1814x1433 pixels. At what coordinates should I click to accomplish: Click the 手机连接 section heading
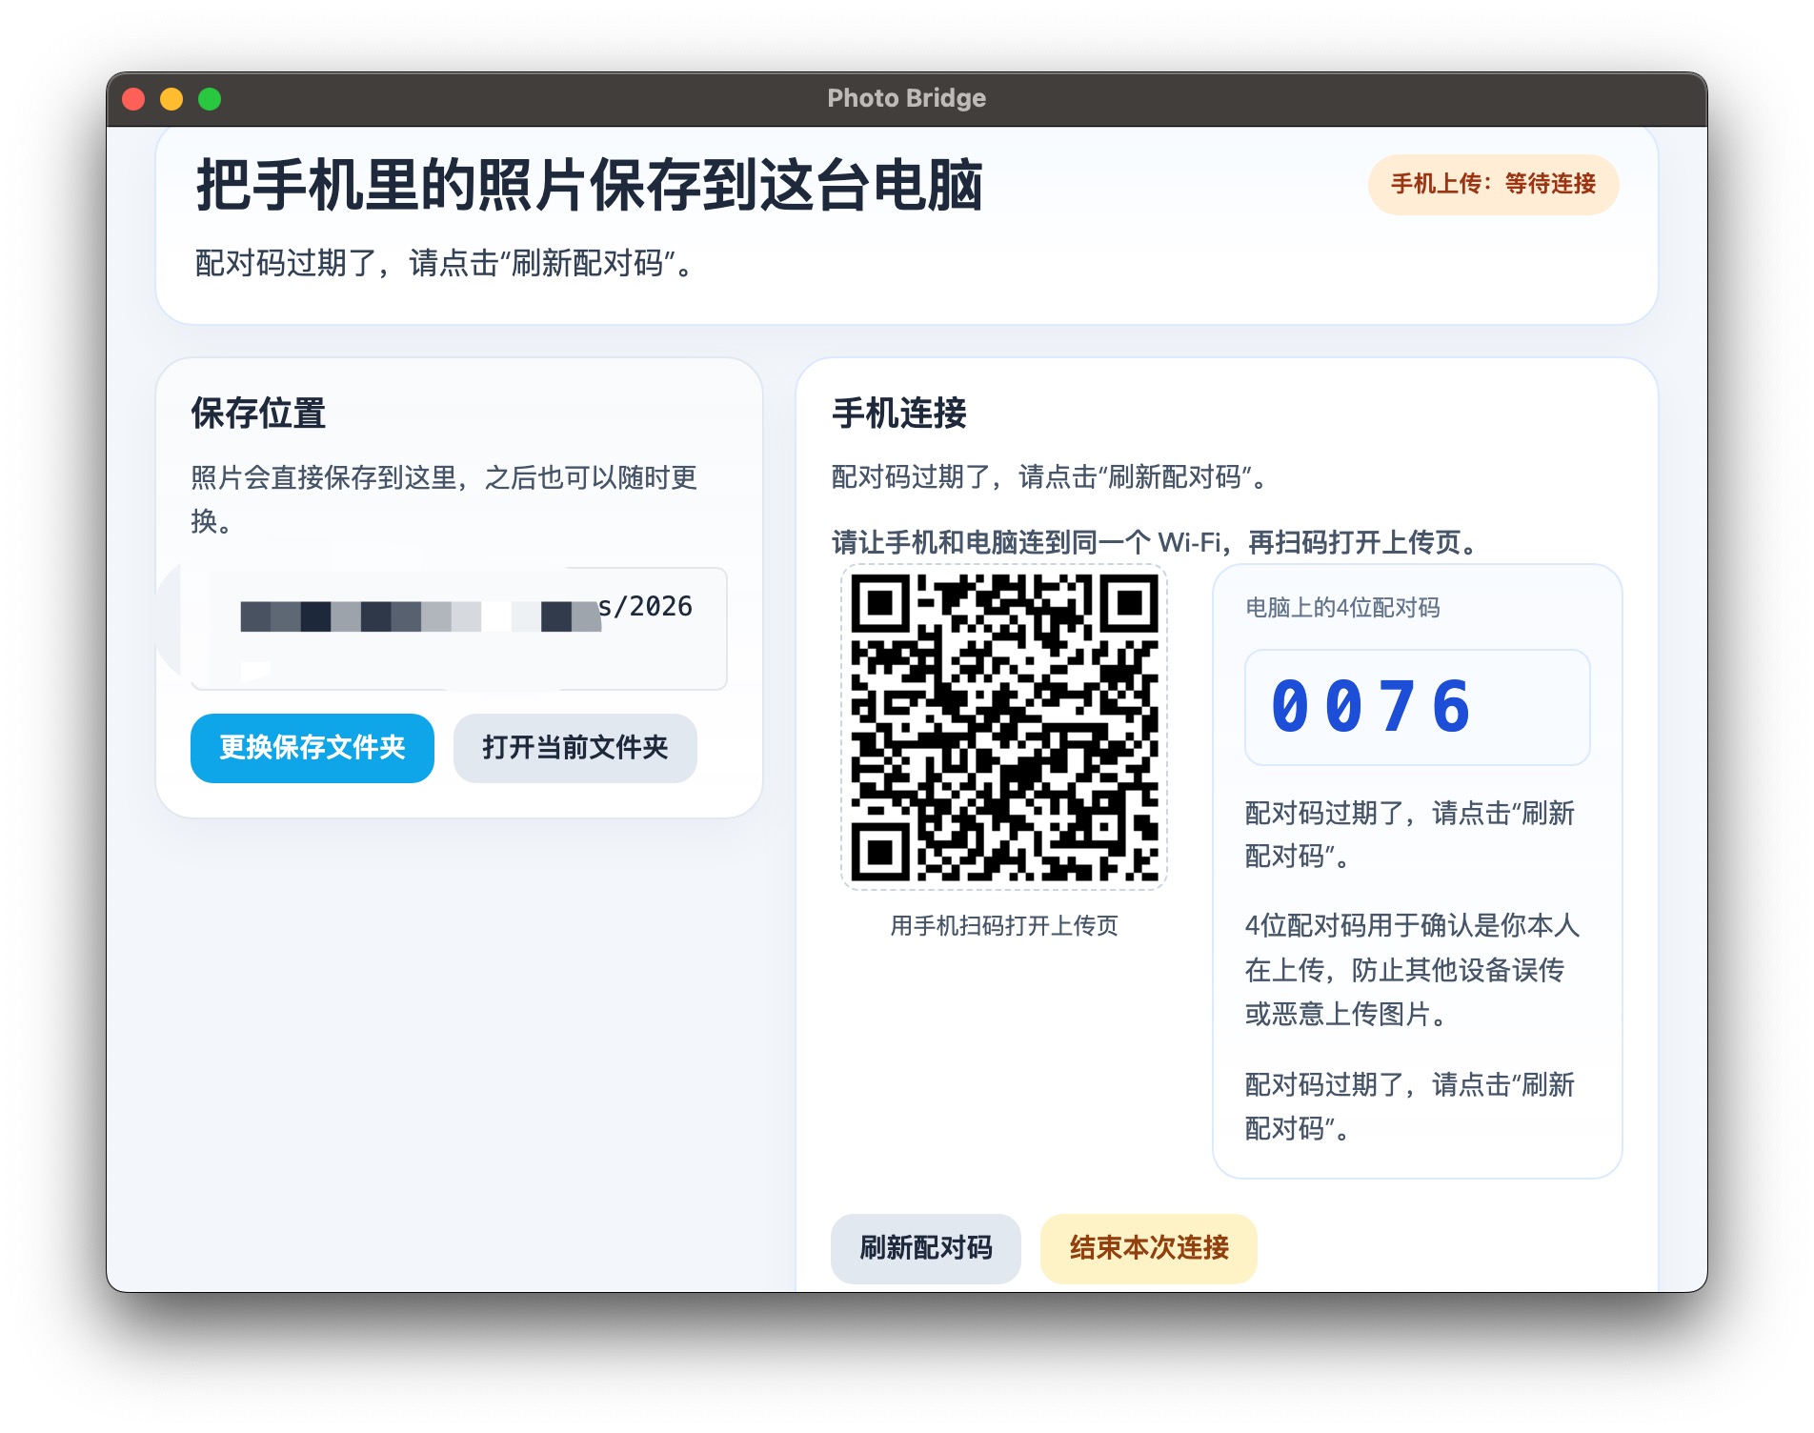click(897, 414)
